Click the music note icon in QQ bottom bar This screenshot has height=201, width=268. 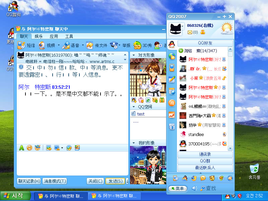(x=221, y=178)
